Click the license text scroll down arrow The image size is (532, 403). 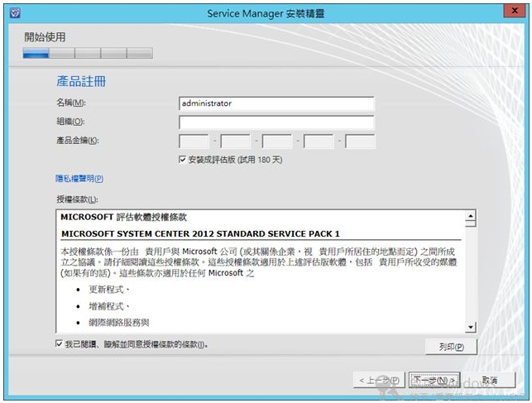click(x=471, y=327)
